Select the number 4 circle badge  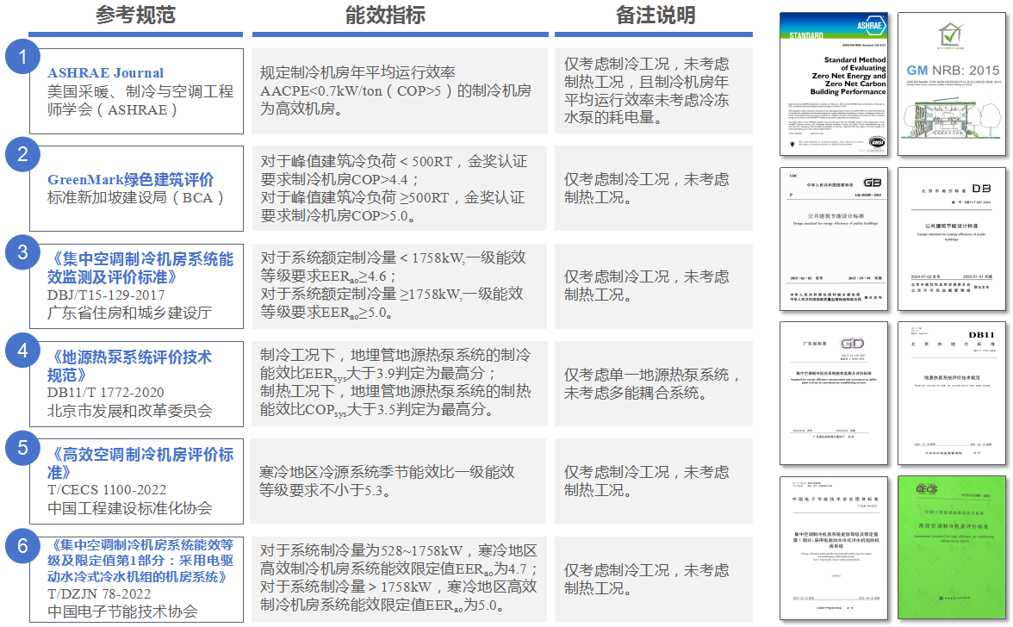(23, 350)
